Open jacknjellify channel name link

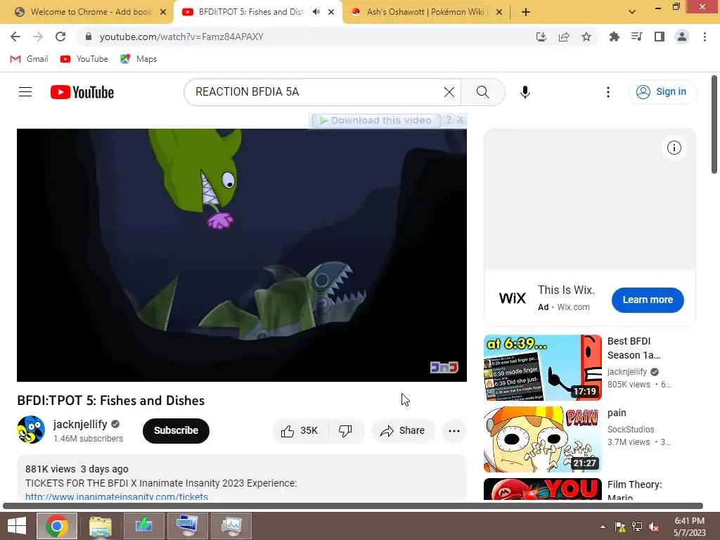pos(80,424)
